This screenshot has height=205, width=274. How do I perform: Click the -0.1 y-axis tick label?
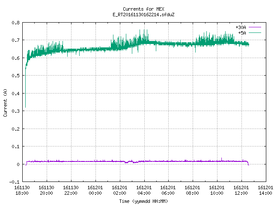click(14, 182)
